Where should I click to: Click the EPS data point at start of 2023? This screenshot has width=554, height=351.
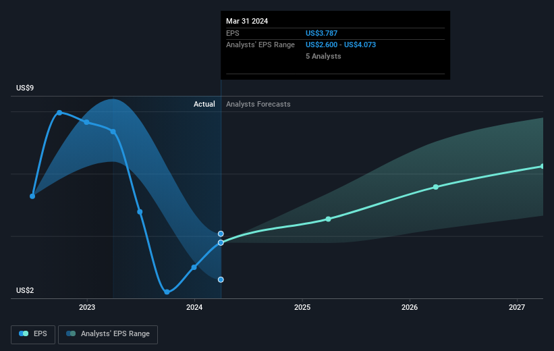86,122
